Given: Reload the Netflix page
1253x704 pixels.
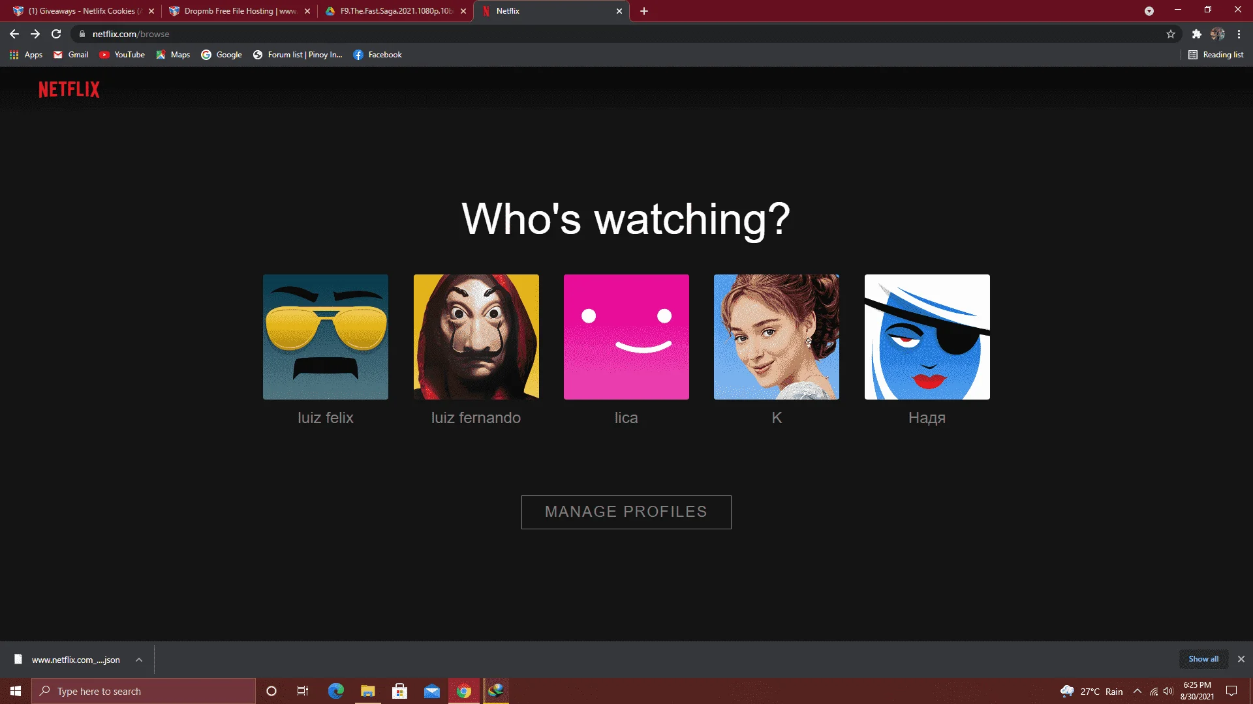Looking at the screenshot, I should coord(56,34).
